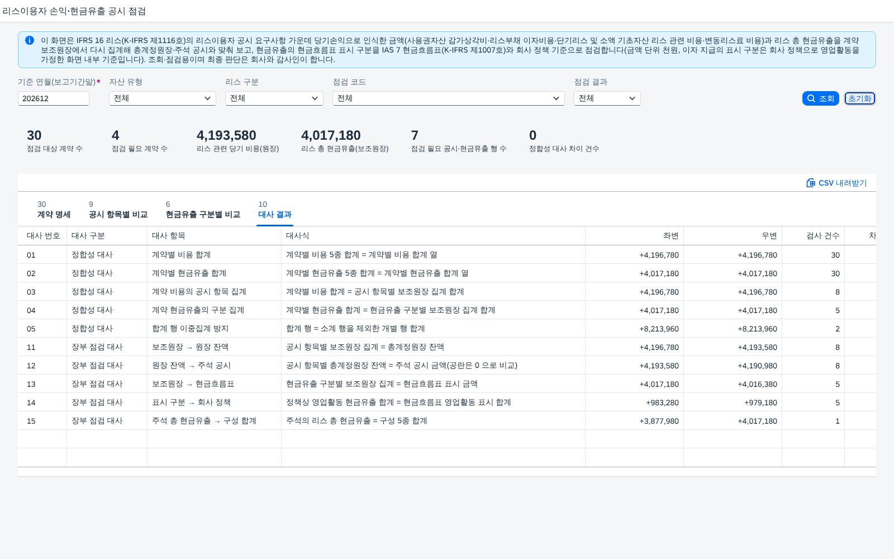Sort by the 대사 항목 column header
This screenshot has height=559, width=894.
[x=215, y=236]
